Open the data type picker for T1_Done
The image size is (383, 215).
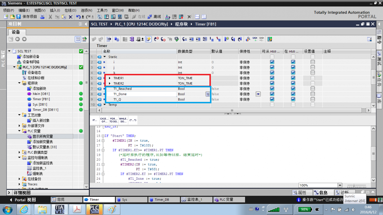click(x=207, y=94)
